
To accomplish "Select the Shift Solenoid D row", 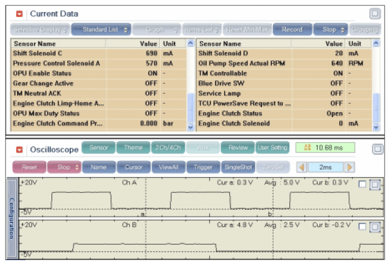I will coord(284,54).
